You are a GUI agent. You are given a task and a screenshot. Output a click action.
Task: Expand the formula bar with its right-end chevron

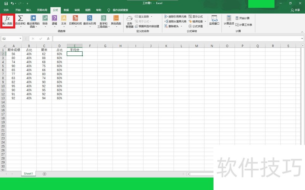302,39
